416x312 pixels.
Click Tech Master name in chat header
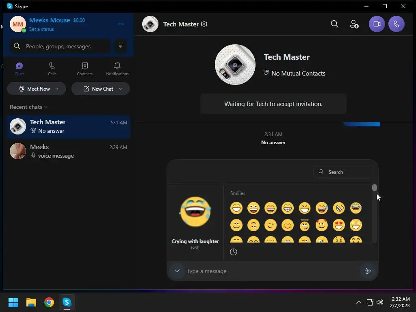tap(181, 24)
